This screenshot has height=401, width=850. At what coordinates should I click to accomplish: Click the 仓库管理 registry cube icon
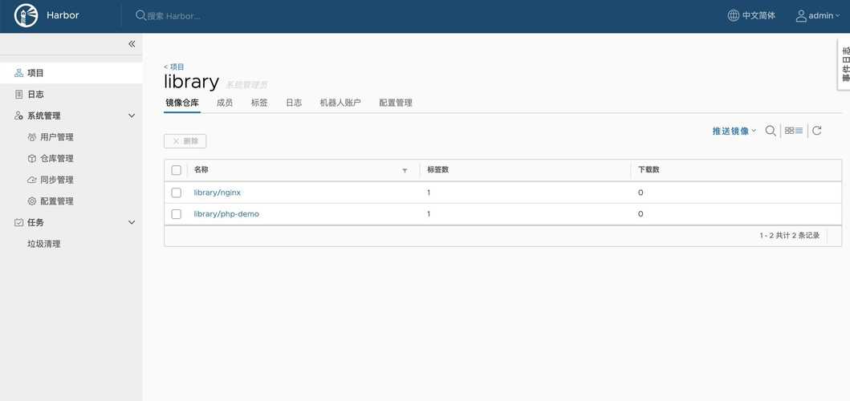[x=31, y=159]
